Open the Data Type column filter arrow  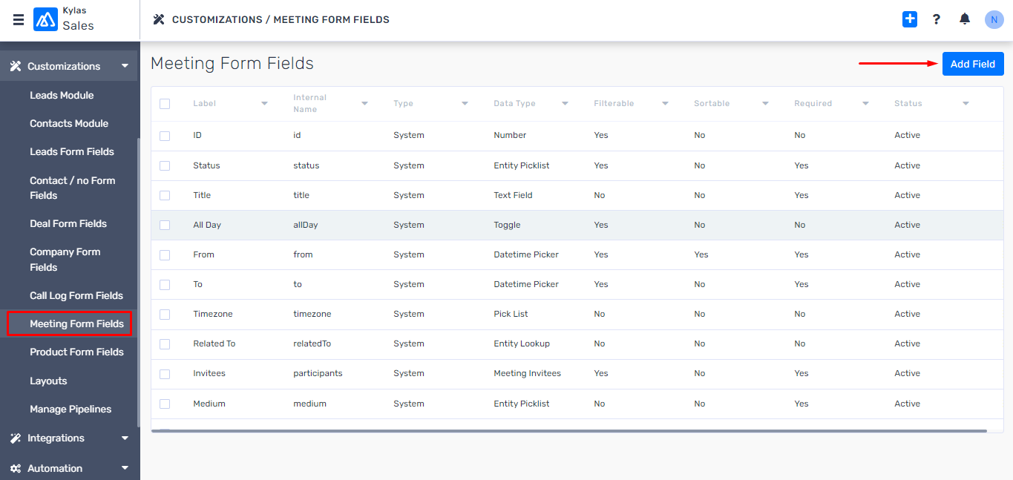pos(565,104)
